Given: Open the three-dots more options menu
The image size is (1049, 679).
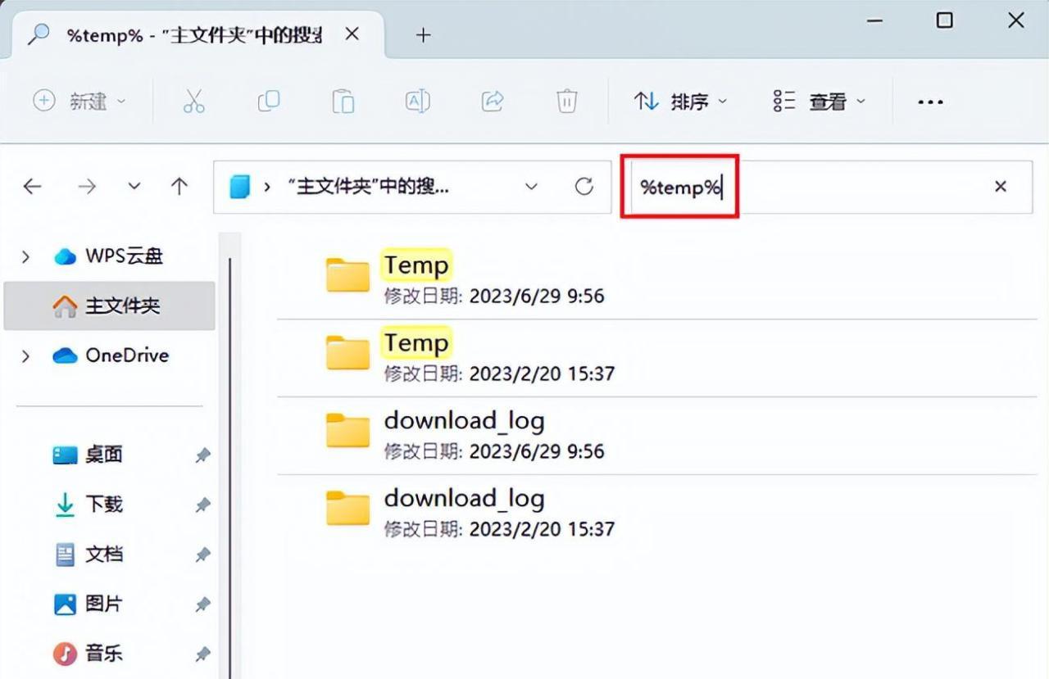Looking at the screenshot, I should click(930, 102).
